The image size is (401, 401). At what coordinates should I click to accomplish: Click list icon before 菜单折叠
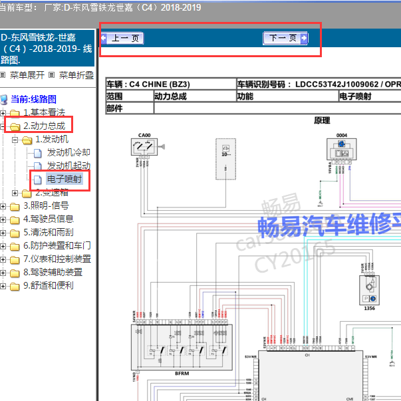click(x=52, y=75)
